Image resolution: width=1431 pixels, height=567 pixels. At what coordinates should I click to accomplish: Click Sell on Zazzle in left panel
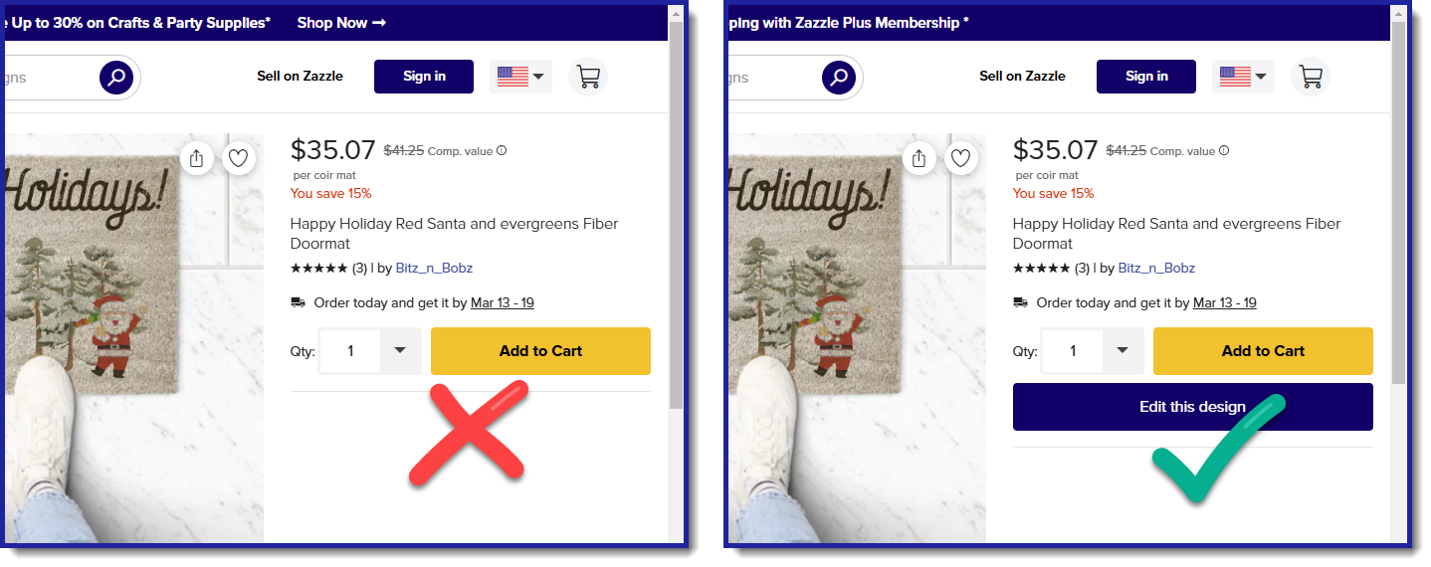point(300,76)
